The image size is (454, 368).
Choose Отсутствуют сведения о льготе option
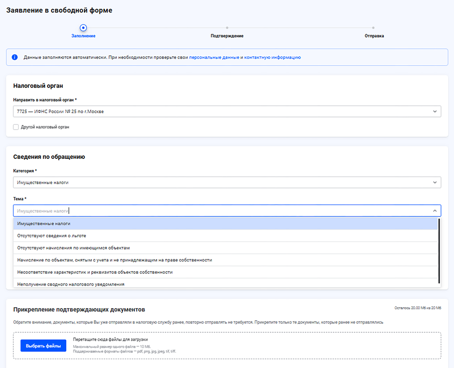coord(52,236)
